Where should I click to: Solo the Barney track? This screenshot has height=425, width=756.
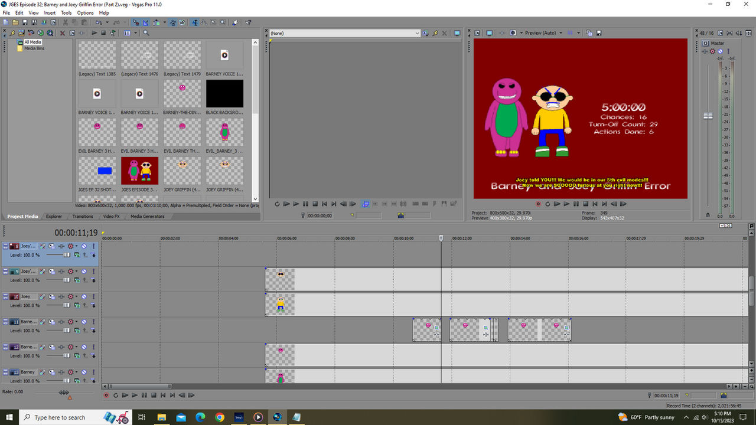pos(93,372)
